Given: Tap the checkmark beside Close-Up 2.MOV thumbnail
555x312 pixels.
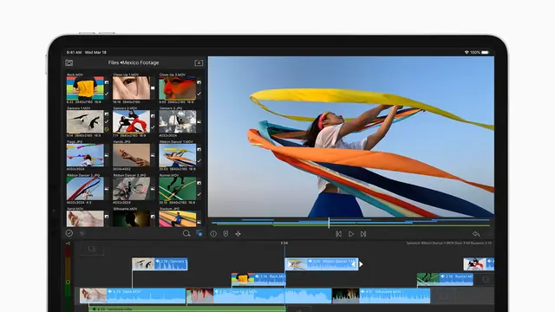Looking at the screenshot, I should click(x=199, y=94).
